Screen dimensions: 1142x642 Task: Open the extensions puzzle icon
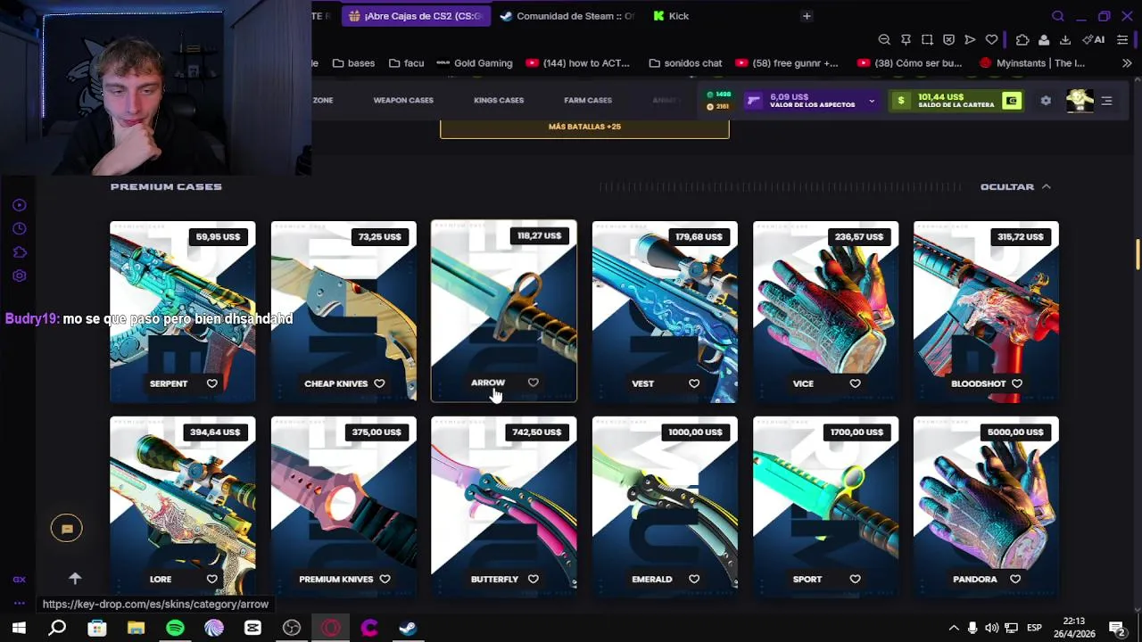[x=1022, y=40]
